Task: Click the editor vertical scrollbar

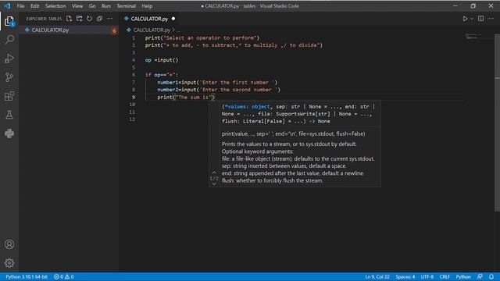Action: click(497, 122)
